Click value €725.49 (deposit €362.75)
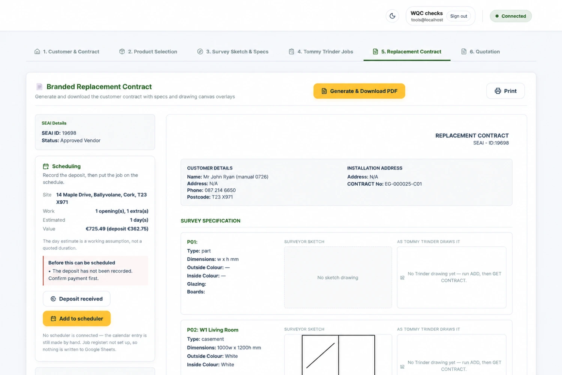Viewport: 562px width, 375px height. click(x=117, y=229)
